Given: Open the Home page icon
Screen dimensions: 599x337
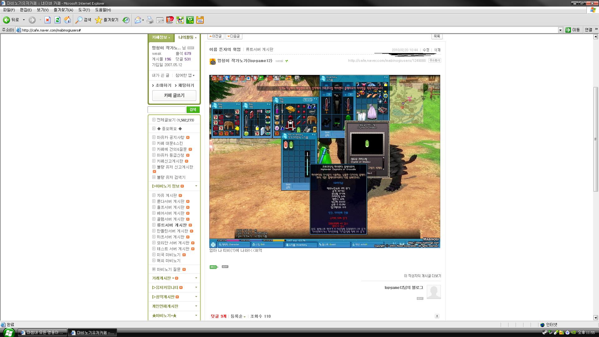Looking at the screenshot, I should click(x=67, y=20).
